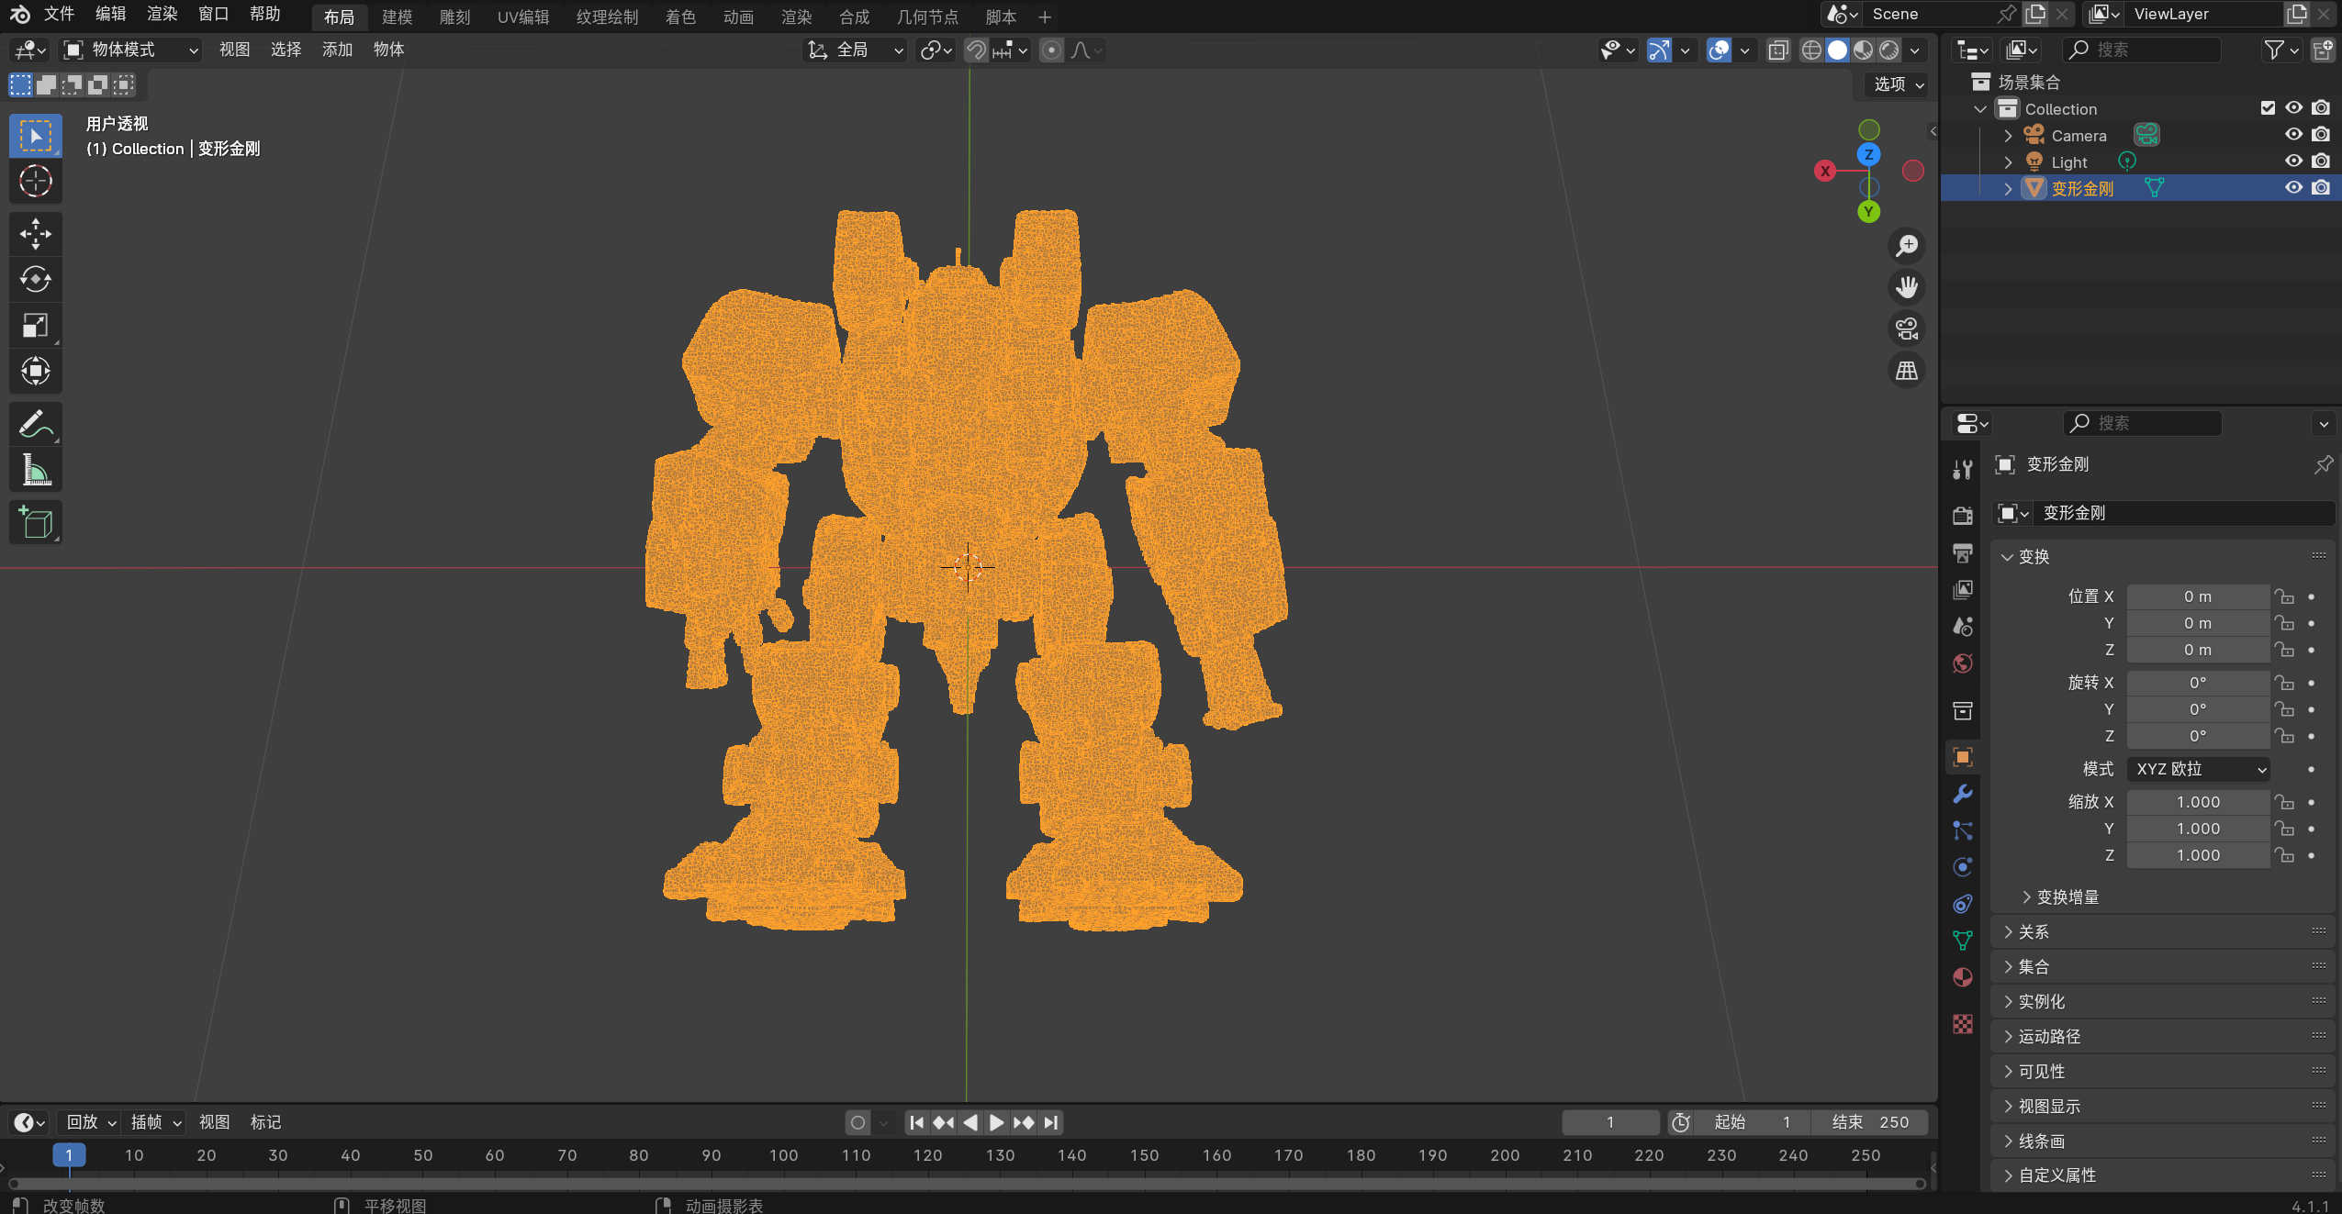Open the Object Data mesh tab
This screenshot has height=1214, width=2342.
(1963, 941)
